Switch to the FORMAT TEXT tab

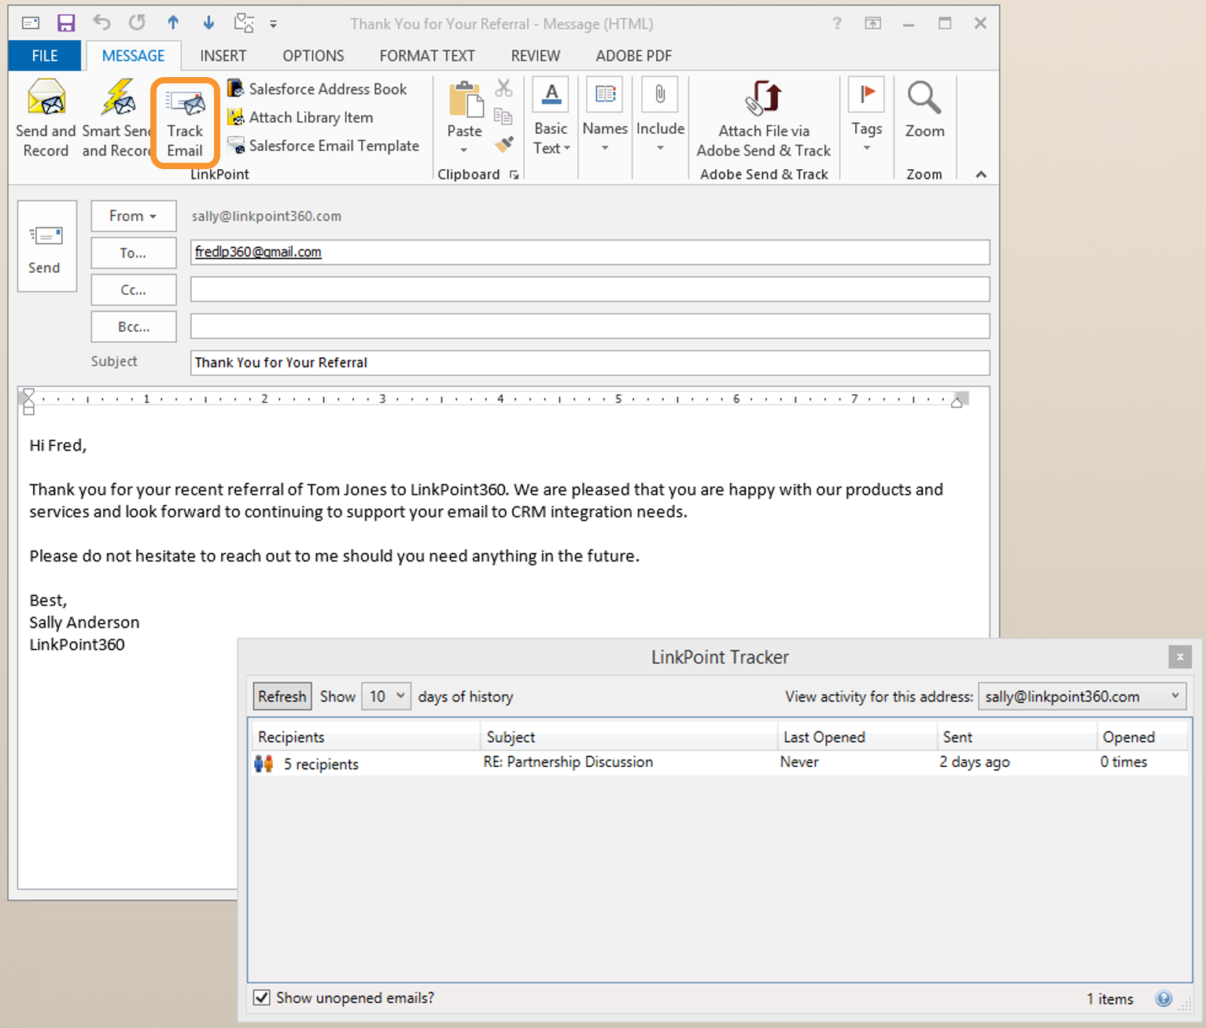[x=427, y=56]
